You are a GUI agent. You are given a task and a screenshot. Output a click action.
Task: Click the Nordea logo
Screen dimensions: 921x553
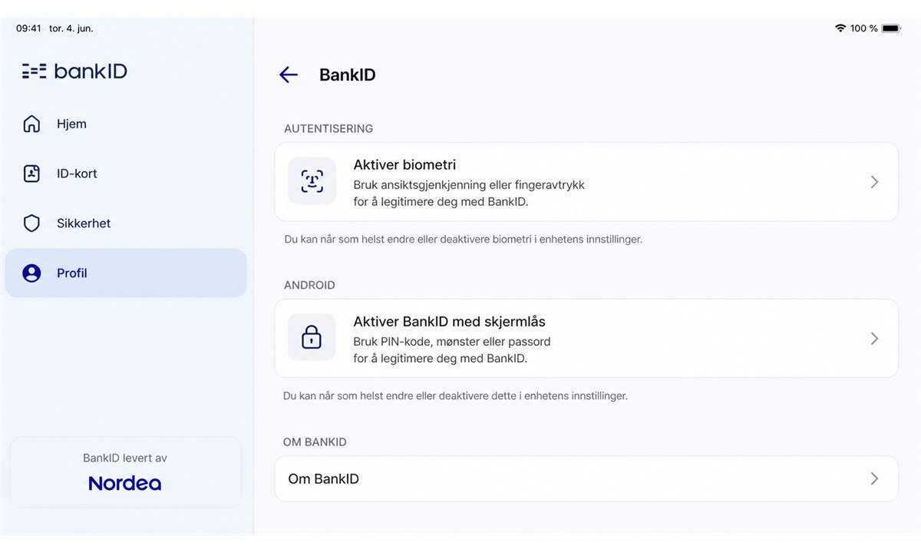coord(125,483)
